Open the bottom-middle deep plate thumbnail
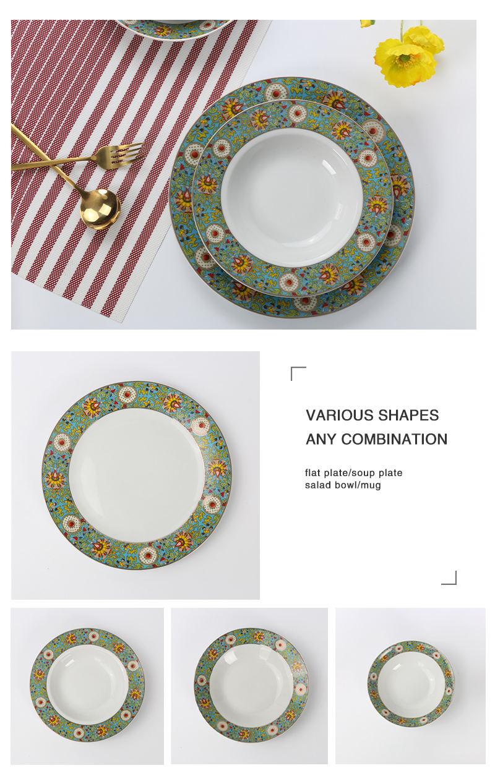This screenshot has width=495, height=776. pos(249,686)
